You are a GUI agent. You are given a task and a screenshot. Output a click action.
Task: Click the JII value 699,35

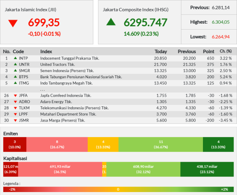44,23
